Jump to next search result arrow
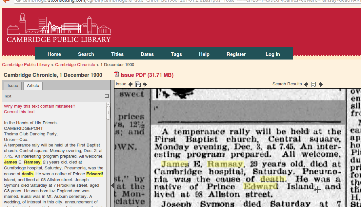The image size is (361, 207). (x=321, y=84)
